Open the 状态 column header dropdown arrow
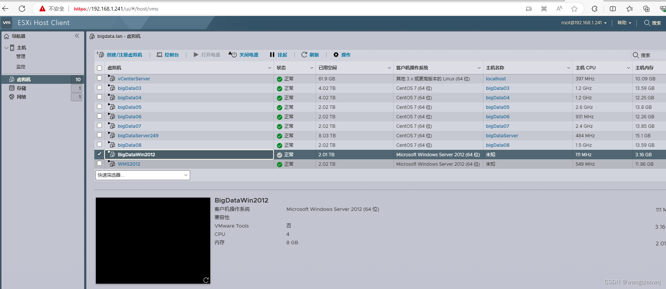The image size is (666, 289). tap(312, 68)
